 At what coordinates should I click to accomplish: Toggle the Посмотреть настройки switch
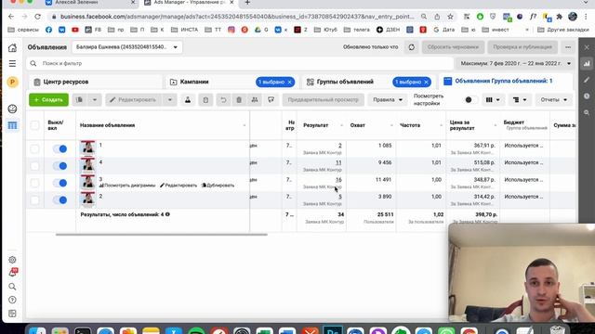coord(470,99)
